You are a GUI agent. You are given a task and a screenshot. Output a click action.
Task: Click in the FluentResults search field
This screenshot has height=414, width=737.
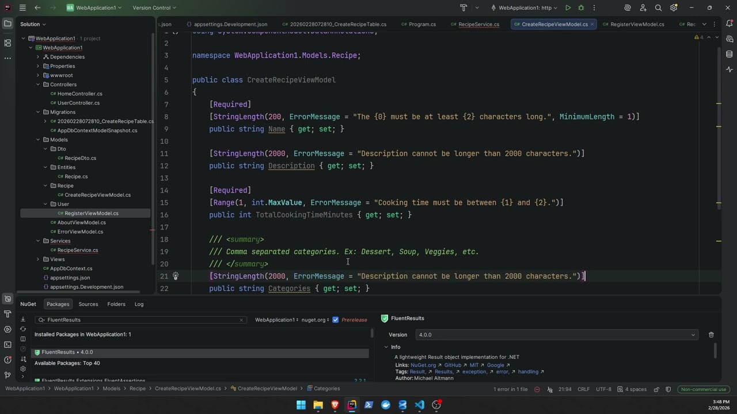point(141,320)
